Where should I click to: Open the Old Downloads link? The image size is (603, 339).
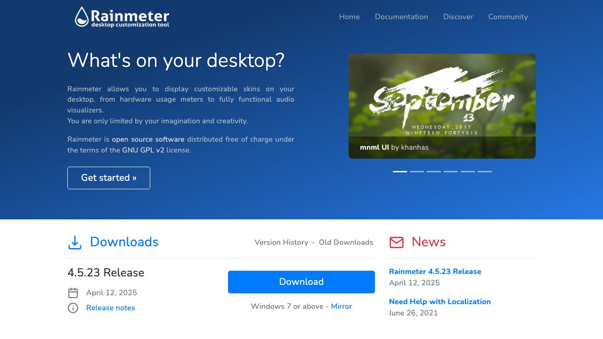click(346, 242)
